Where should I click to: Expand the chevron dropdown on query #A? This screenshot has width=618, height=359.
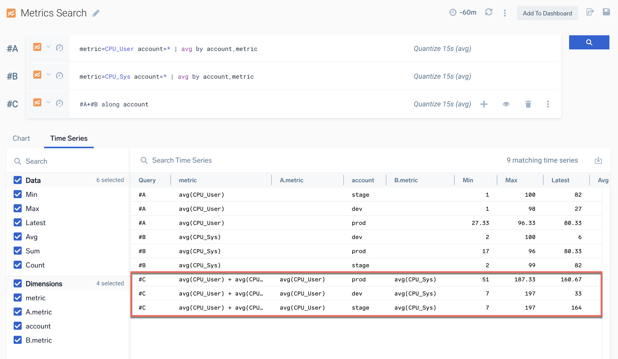pyautogui.click(x=48, y=47)
